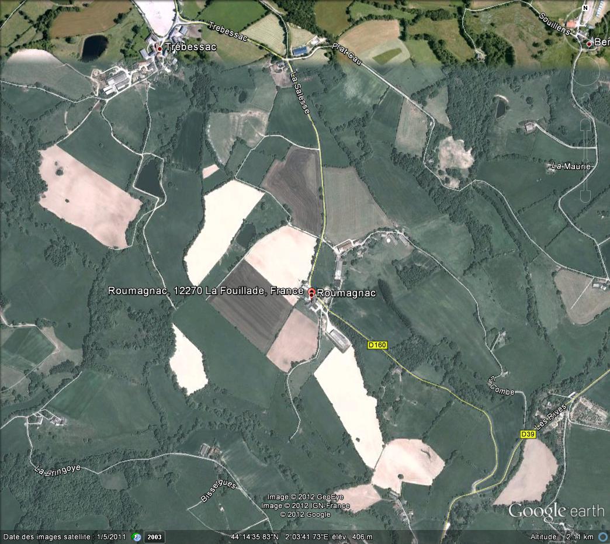Click the Roumagnac, 12270 La Fouillade address label
The image size is (610, 544).
coord(206,291)
